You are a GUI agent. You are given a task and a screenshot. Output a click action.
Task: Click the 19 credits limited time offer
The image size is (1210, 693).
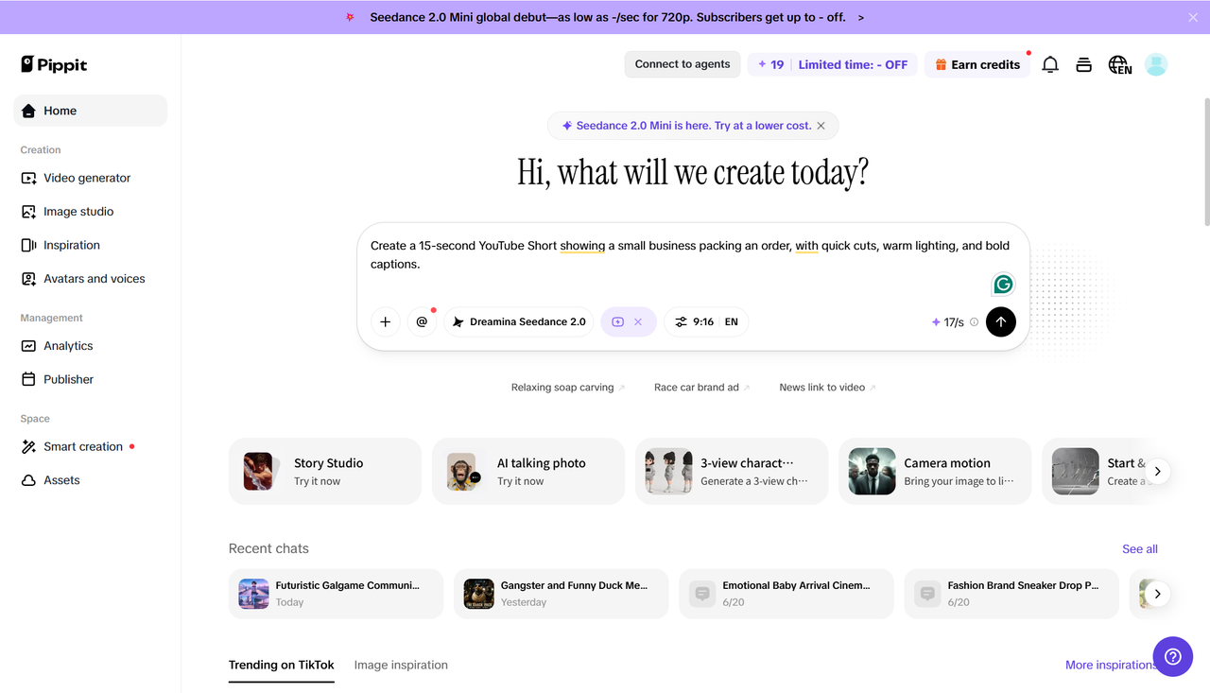833,64
